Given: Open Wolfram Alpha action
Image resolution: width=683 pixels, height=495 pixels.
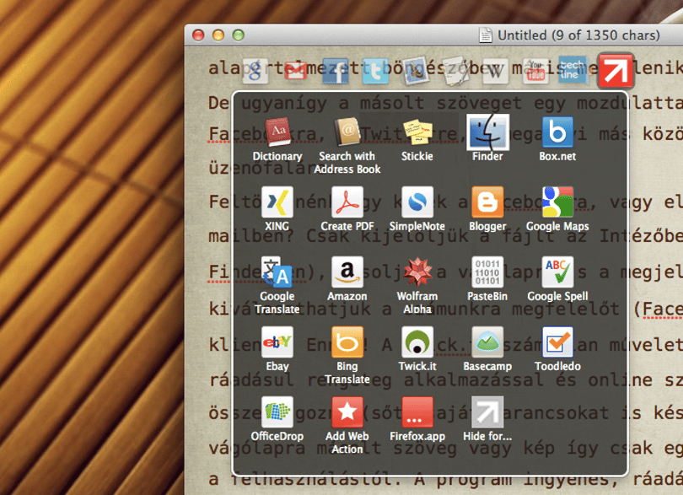Looking at the screenshot, I should (417, 272).
